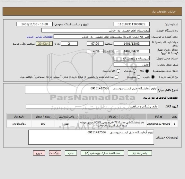This screenshot has height=179, width=185.
Task: Click the شرح کلی نیاز description box
Action: point(91,90)
